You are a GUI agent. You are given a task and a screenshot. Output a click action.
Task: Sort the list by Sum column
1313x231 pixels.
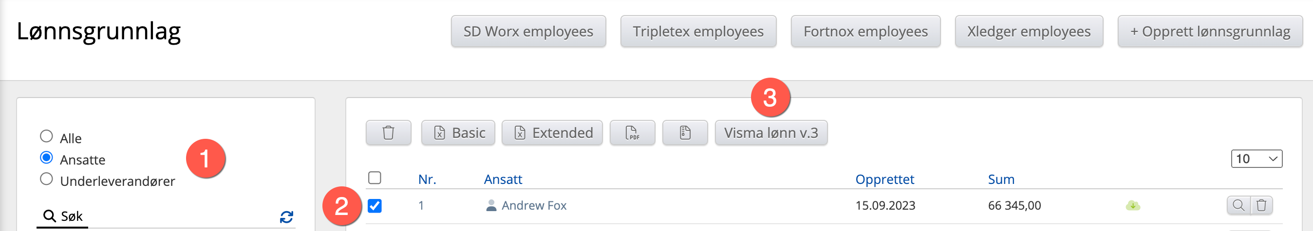pos(1000,179)
